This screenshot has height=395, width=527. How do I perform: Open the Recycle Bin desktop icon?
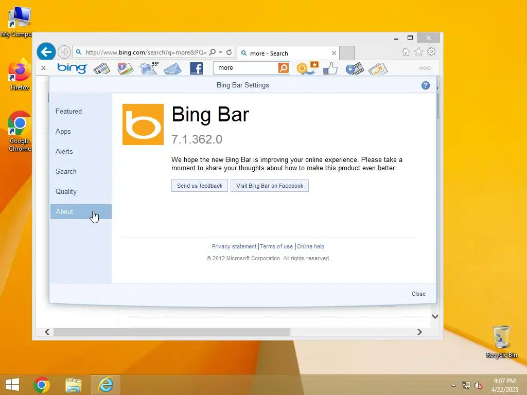[x=501, y=342]
